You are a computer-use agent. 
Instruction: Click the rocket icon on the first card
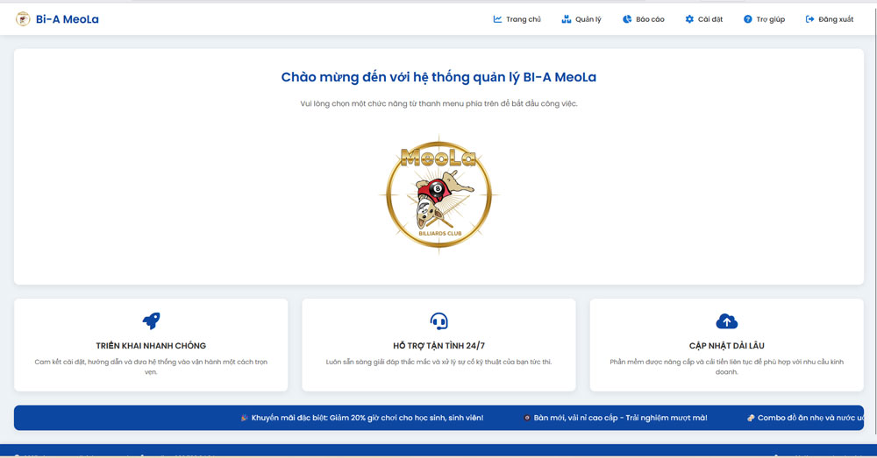click(151, 321)
